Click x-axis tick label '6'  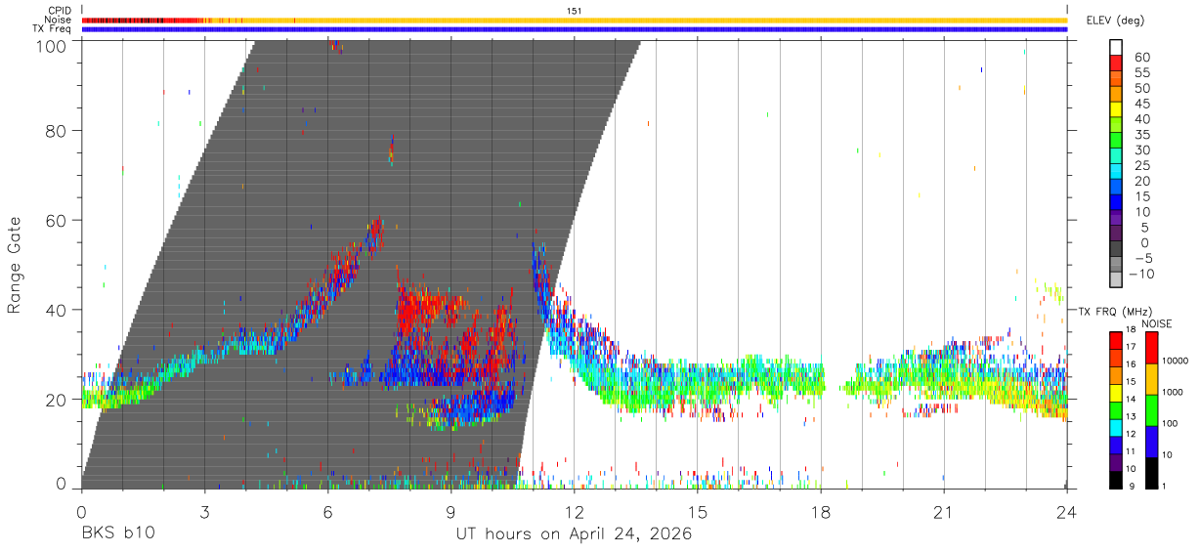[327, 511]
